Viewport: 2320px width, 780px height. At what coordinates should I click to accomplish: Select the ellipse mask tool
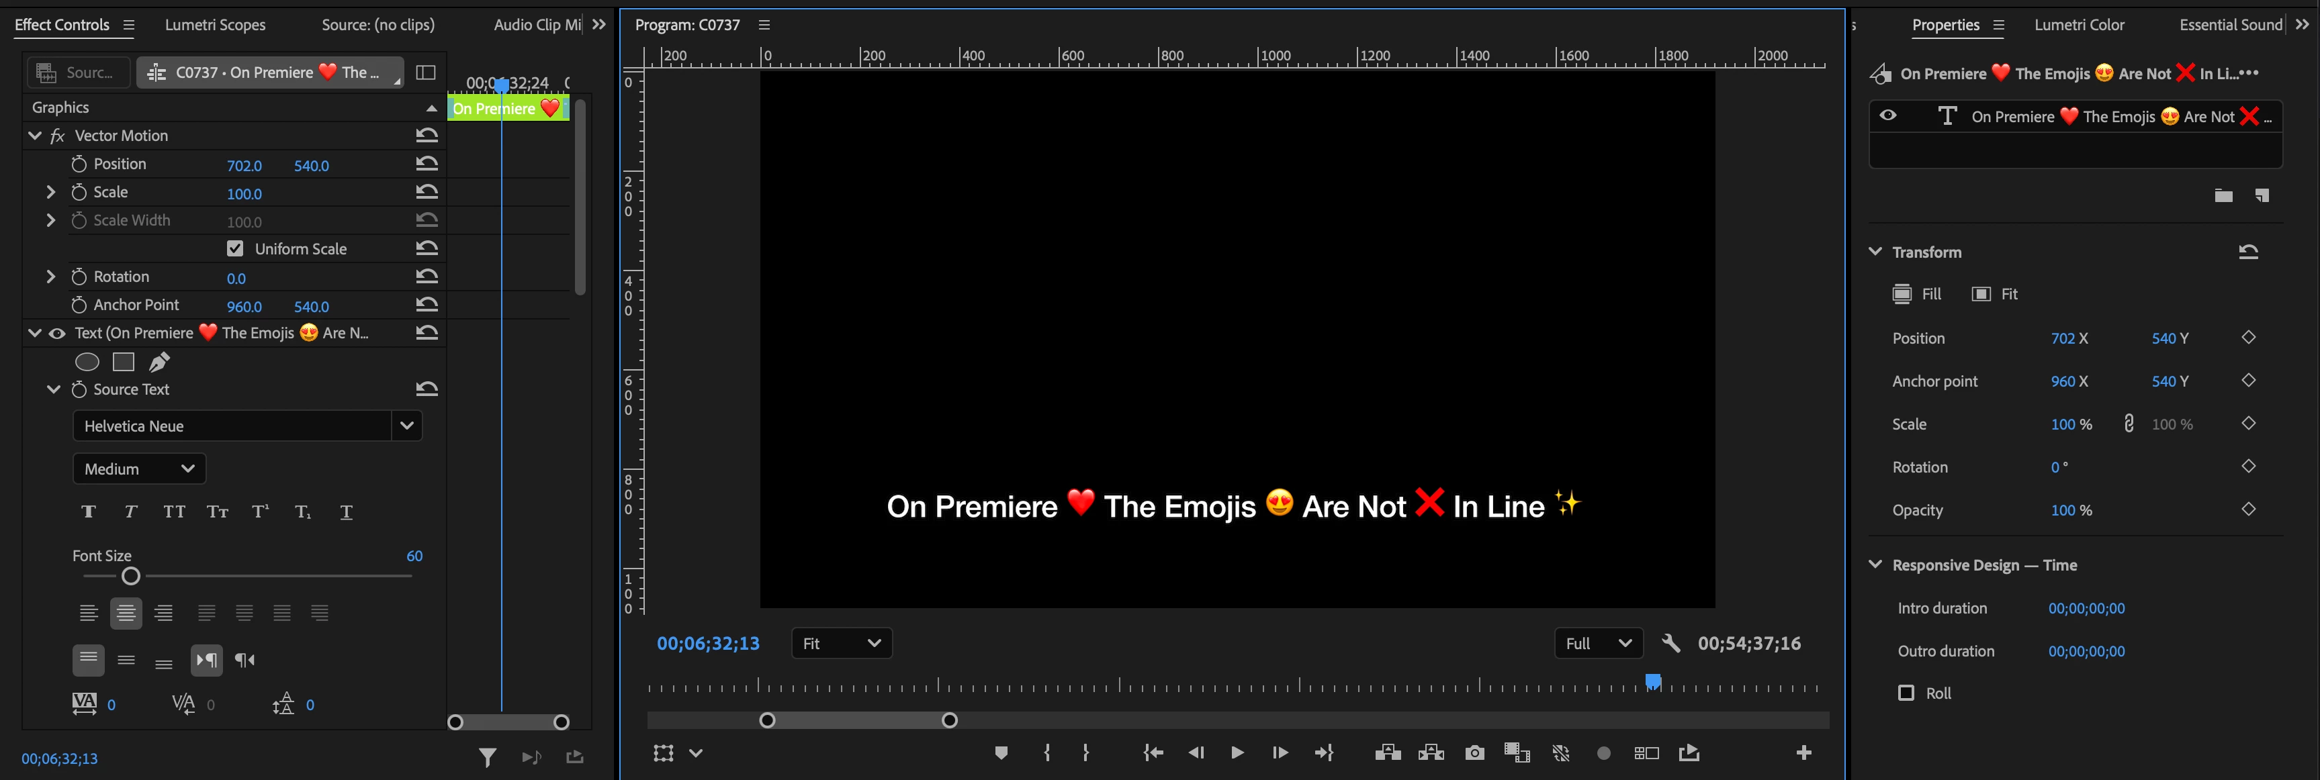coord(87,362)
